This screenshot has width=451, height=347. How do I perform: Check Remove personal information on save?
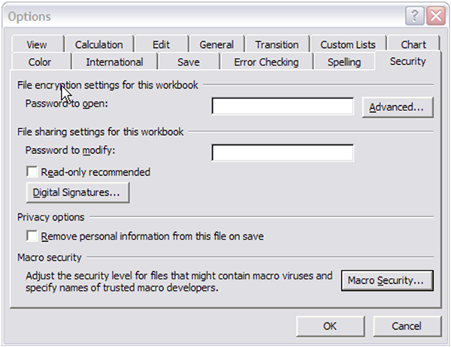pos(32,237)
